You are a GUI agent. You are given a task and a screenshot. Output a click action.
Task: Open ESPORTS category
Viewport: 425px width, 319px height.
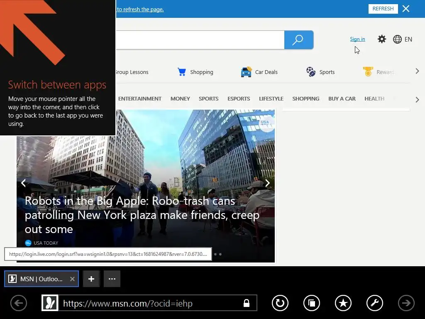pos(239,99)
